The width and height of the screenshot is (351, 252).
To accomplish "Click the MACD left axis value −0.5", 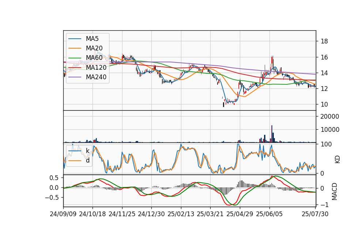I will (x=52, y=198).
